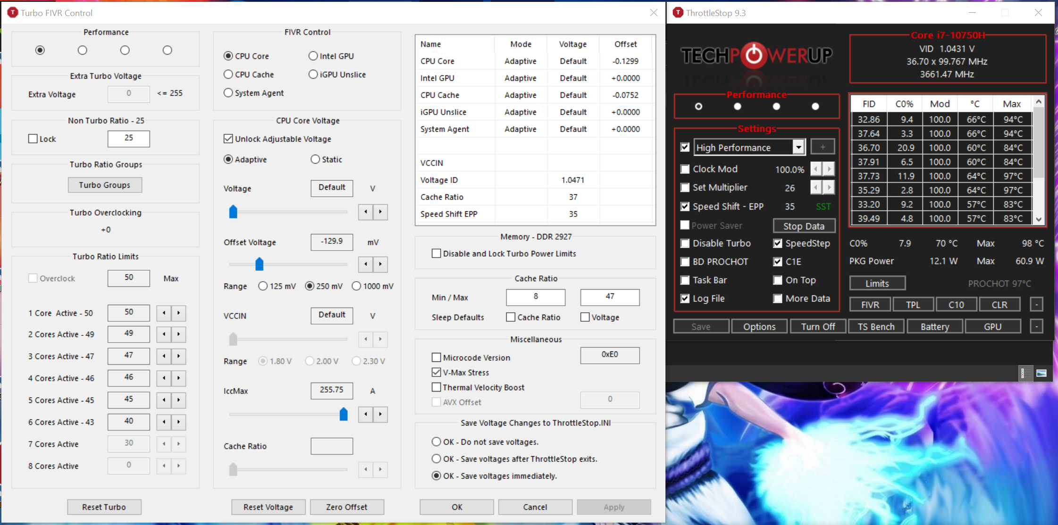Toggle BD PROCHOT checkbox
Image resolution: width=1058 pixels, height=525 pixels.
(x=685, y=262)
